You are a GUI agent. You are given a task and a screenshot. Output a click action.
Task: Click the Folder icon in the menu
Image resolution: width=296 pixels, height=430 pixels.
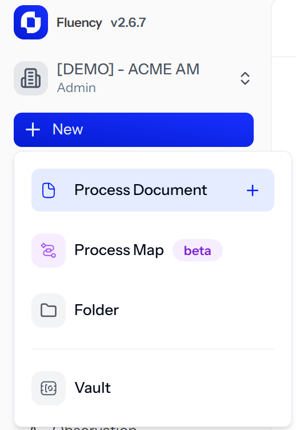pyautogui.click(x=49, y=310)
